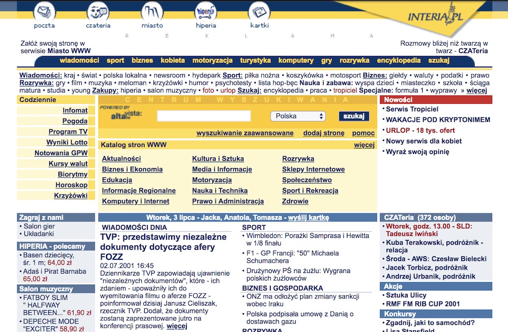508x332 pixels.
Task: Click szukaj in the navigation bar
Action: tap(439, 61)
